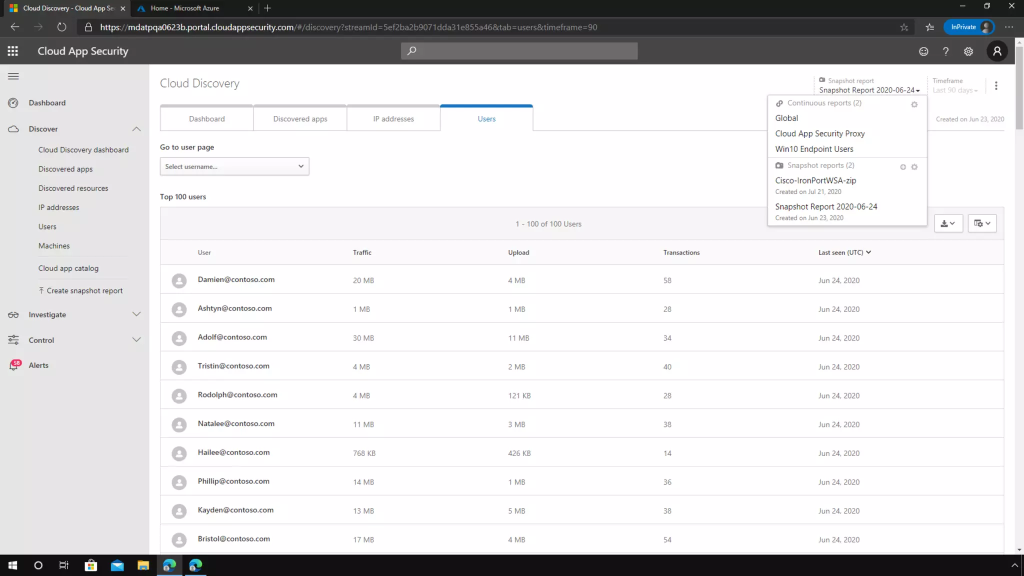This screenshot has width=1024, height=576.
Task: Click the plus icon beside Snapshot reports
Action: click(903, 167)
